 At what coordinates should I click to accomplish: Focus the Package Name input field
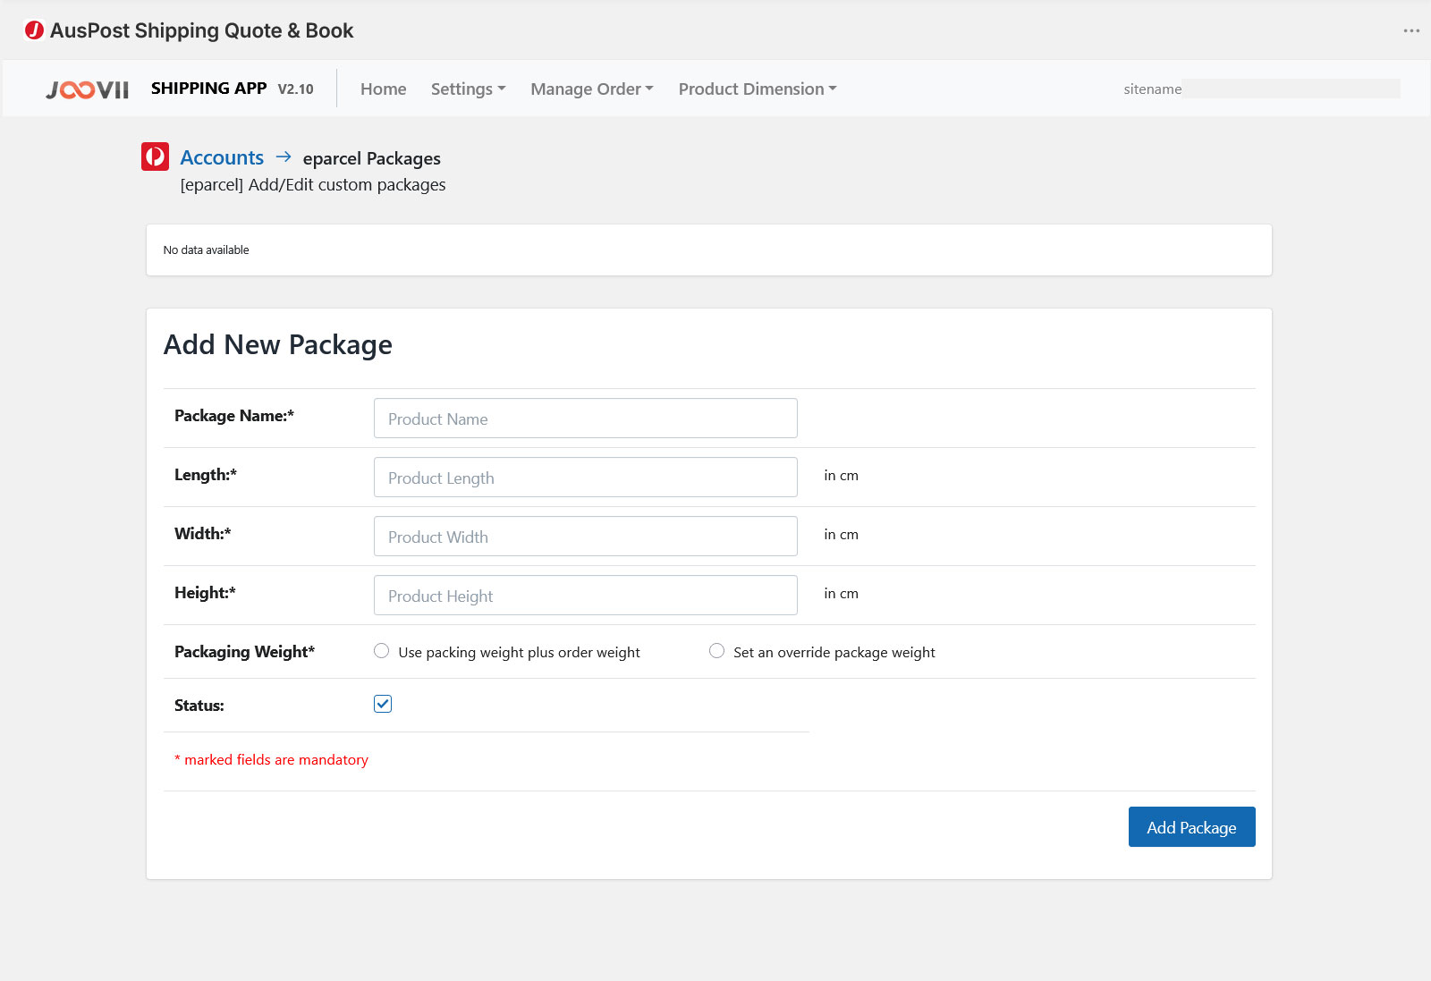tap(585, 419)
